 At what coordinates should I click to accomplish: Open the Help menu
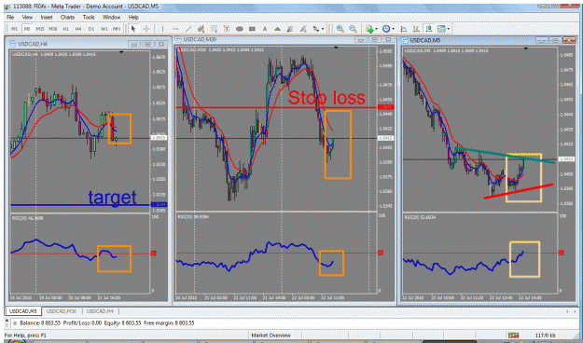tap(133, 17)
